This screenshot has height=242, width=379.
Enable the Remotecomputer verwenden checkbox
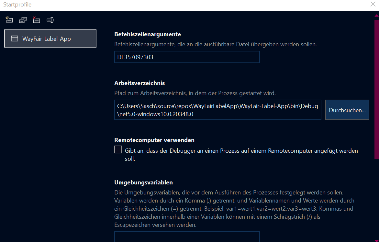118,149
